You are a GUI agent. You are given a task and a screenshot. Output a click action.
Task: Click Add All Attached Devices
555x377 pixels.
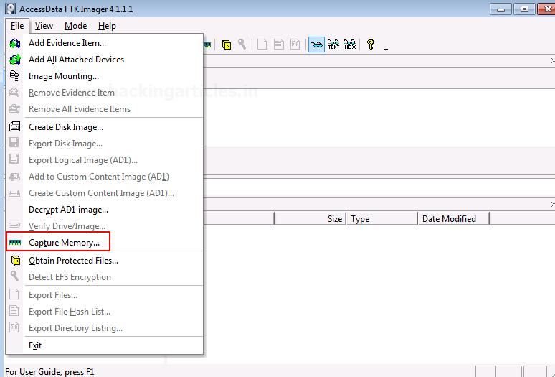point(76,60)
